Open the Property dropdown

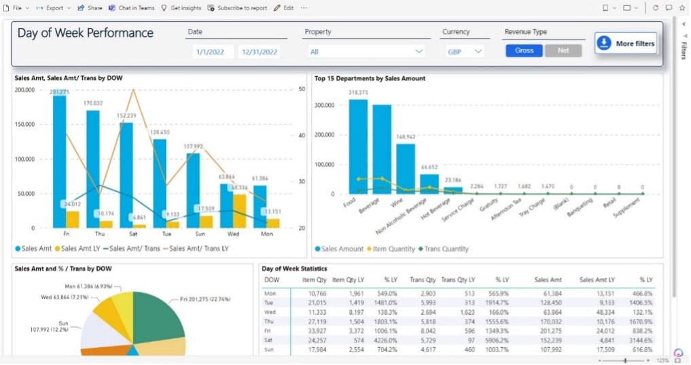click(x=366, y=52)
